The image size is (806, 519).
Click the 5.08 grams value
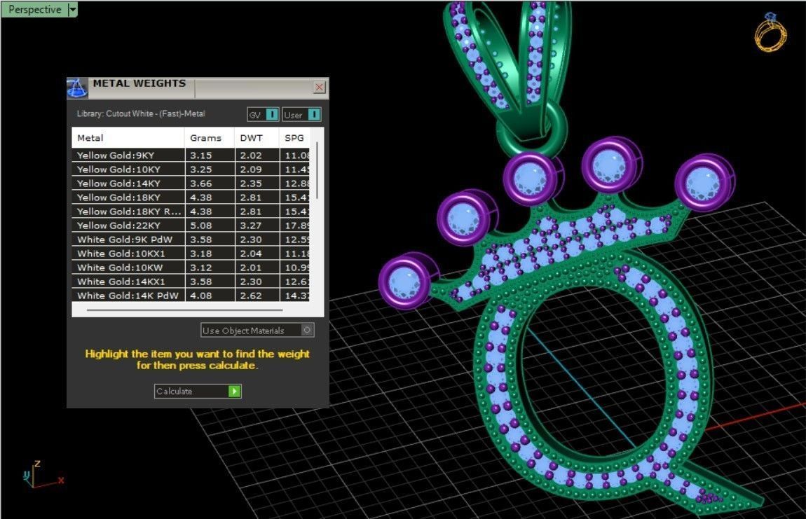coord(201,226)
